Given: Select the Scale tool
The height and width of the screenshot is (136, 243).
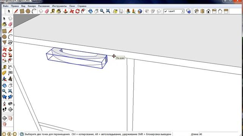Looking at the screenshot, I should pos(4,60).
